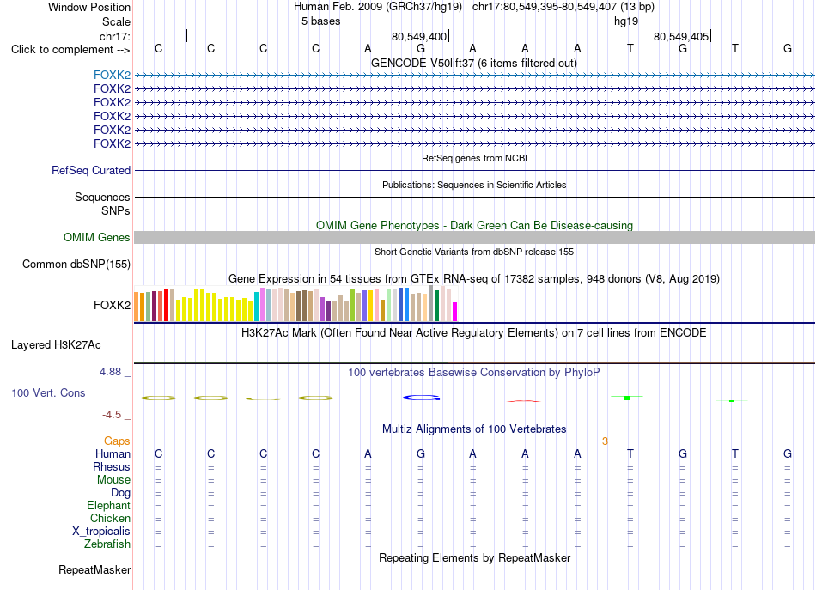Click the red A conservation glyph
This screenshot has width=816, height=590.
point(524,400)
